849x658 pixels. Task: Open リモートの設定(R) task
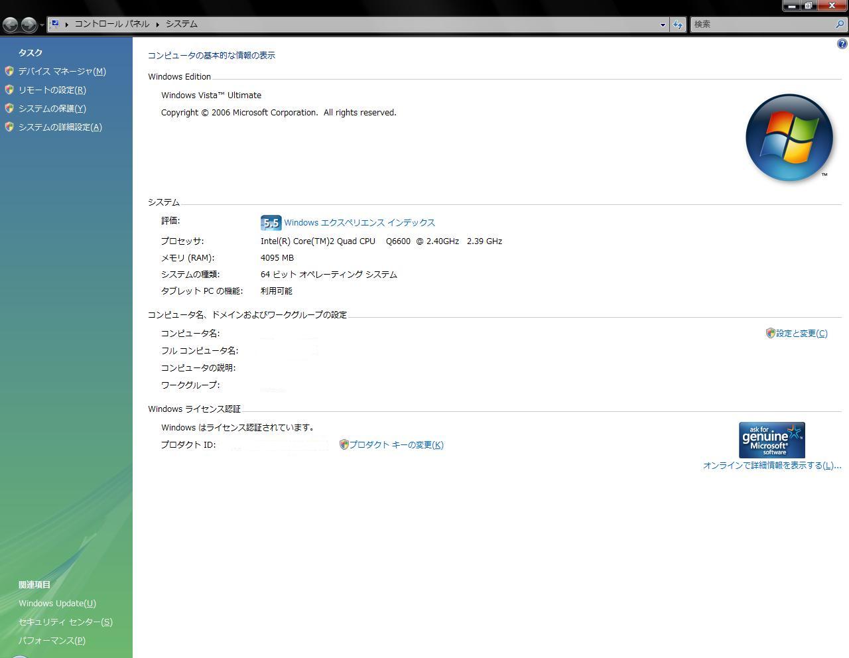tap(52, 90)
